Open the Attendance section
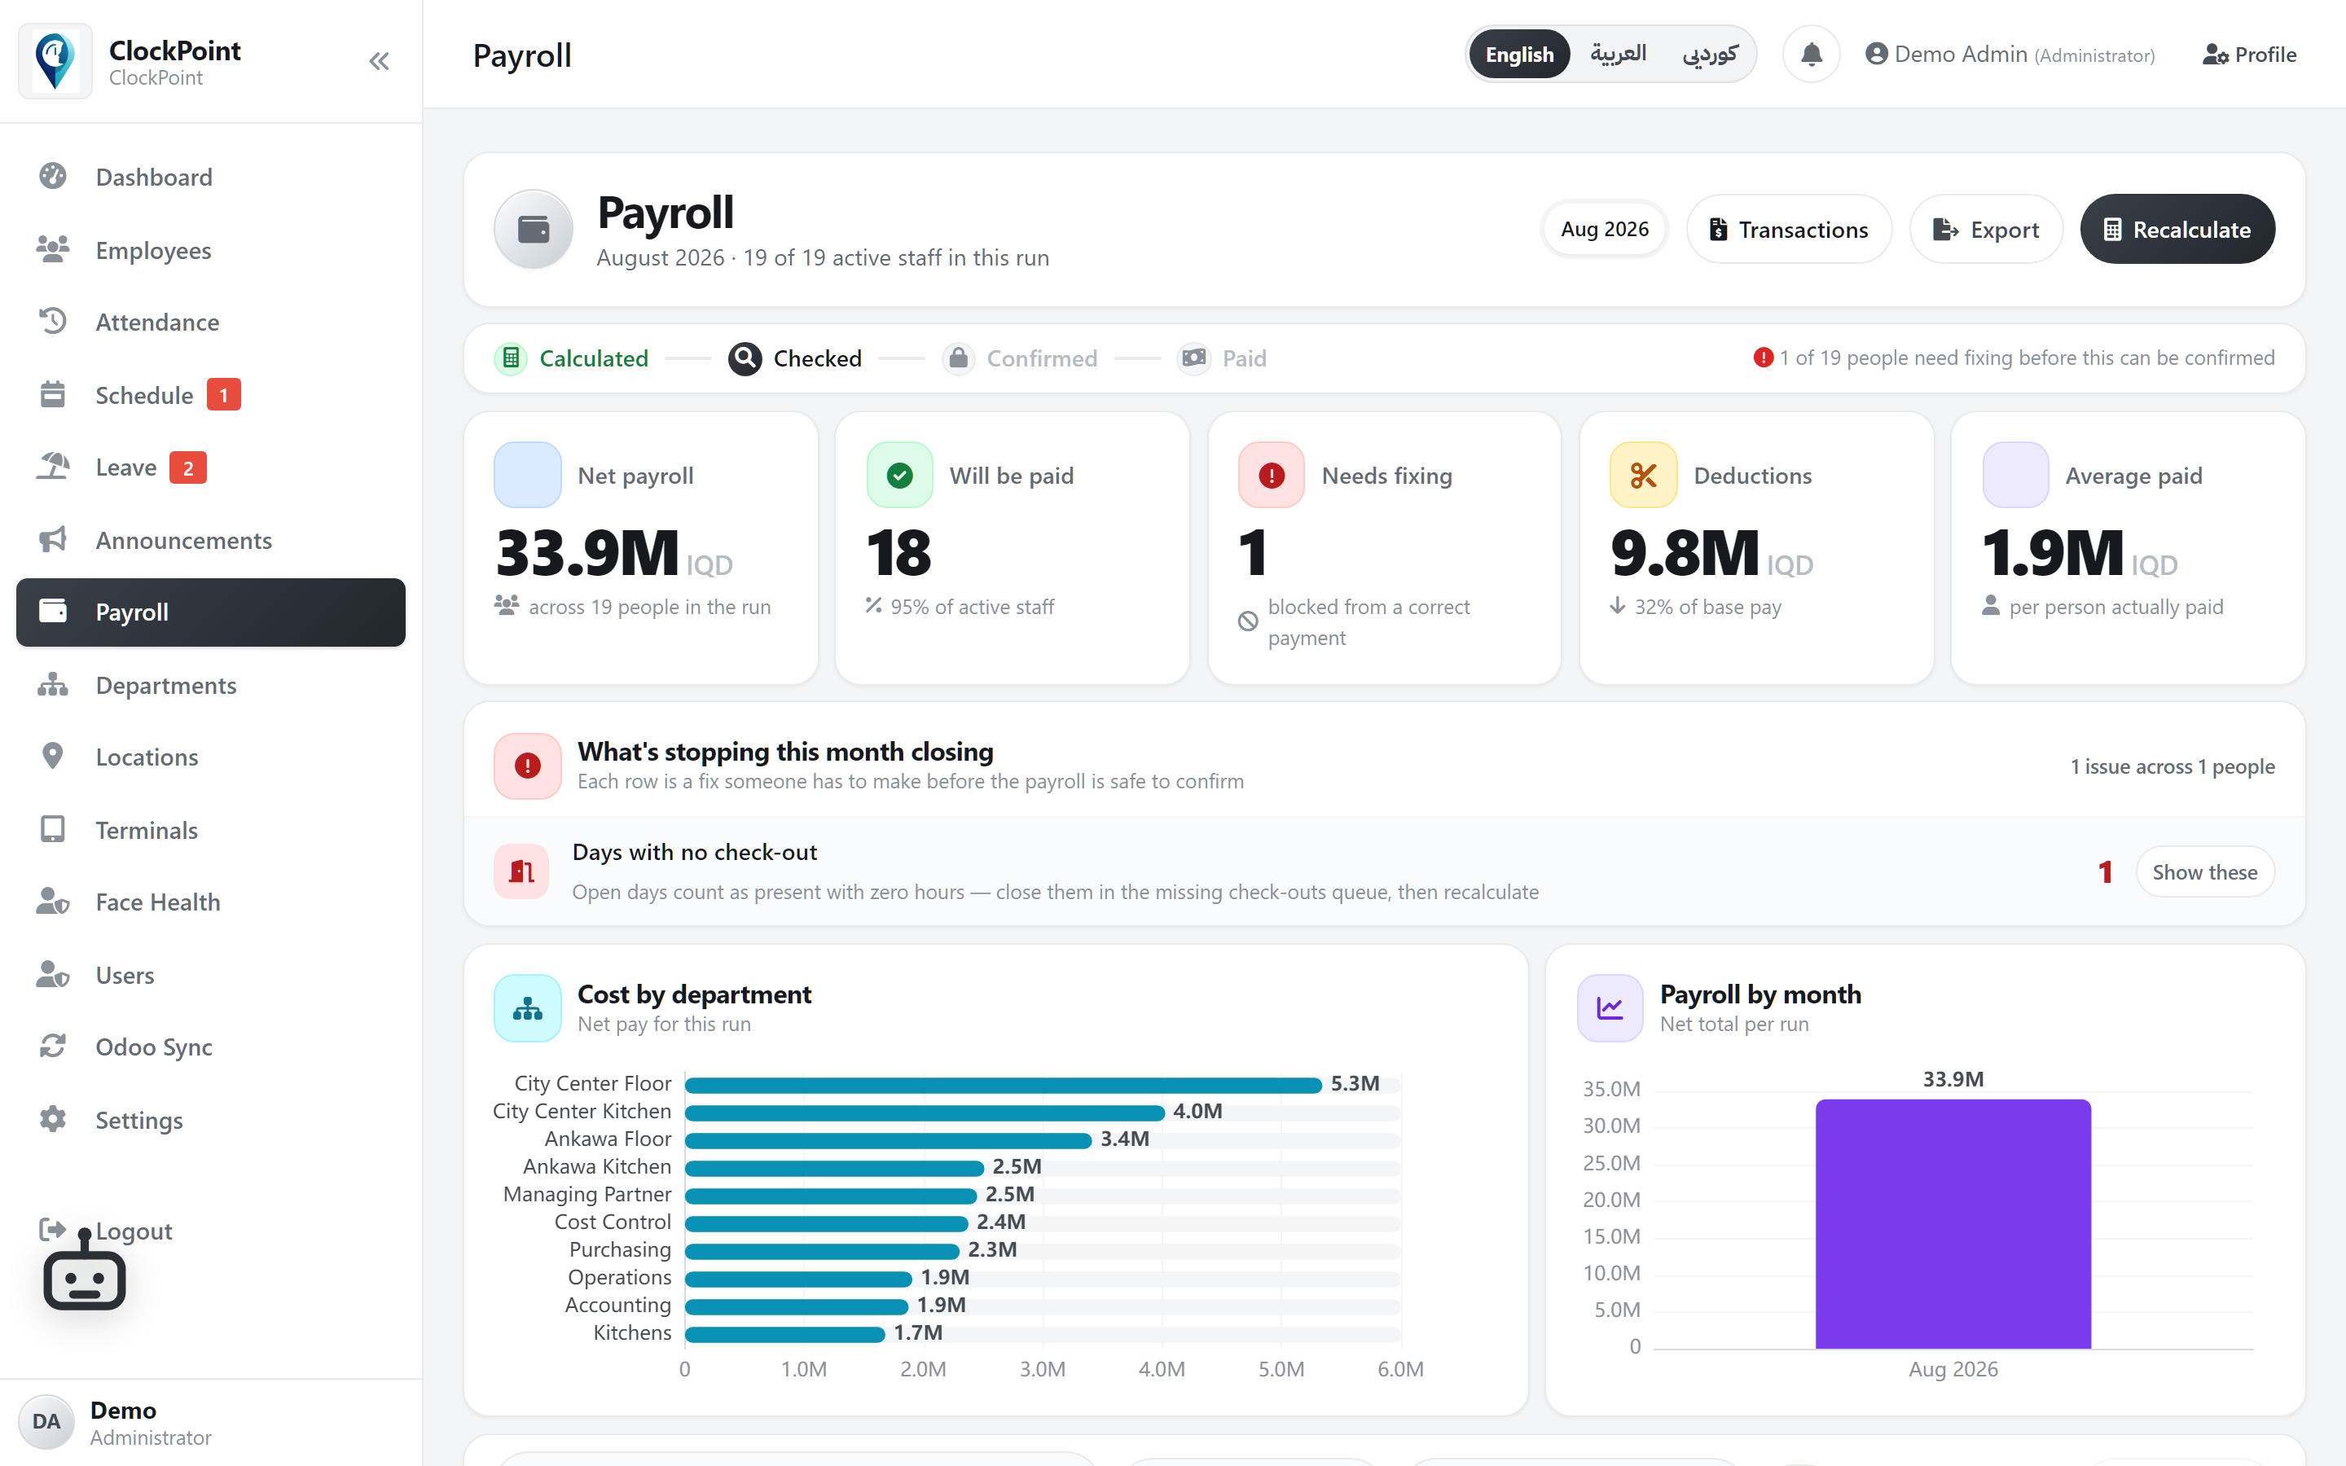Image resolution: width=2346 pixels, height=1466 pixels. pos(210,321)
